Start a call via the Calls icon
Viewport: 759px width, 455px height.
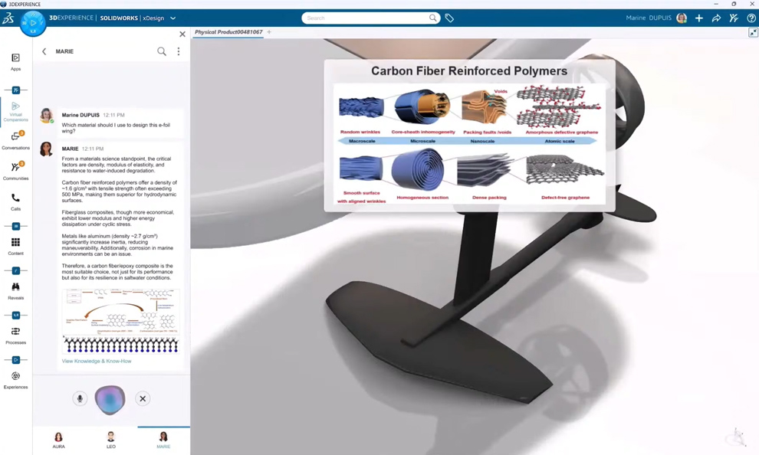tap(15, 201)
